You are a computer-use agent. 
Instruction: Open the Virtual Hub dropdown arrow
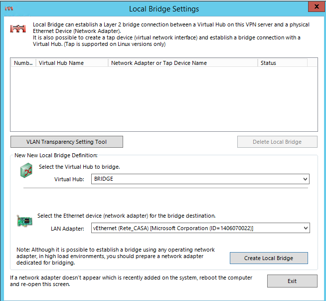pos(305,179)
